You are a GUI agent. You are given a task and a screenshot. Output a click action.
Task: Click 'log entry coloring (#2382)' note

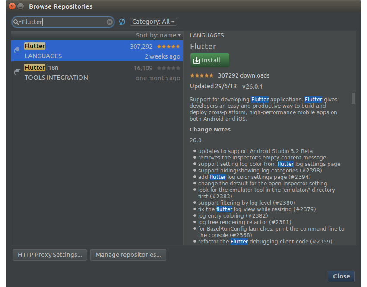233,215
